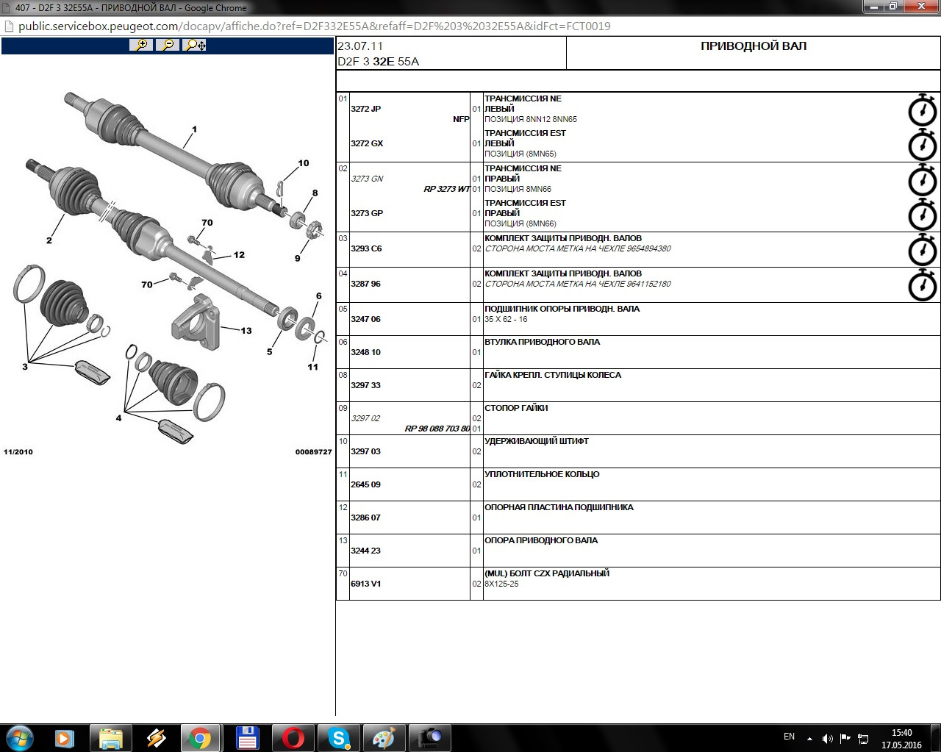
Task: Click callout 8 on the diagram
Action: tap(315, 193)
